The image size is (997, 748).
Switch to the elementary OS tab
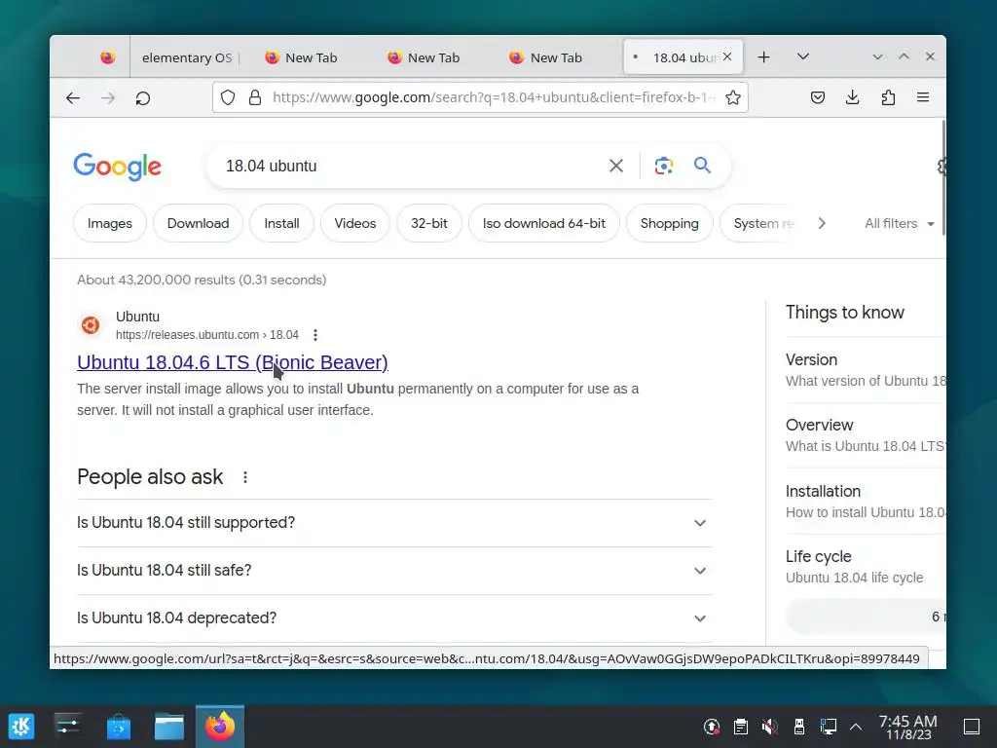click(x=187, y=57)
